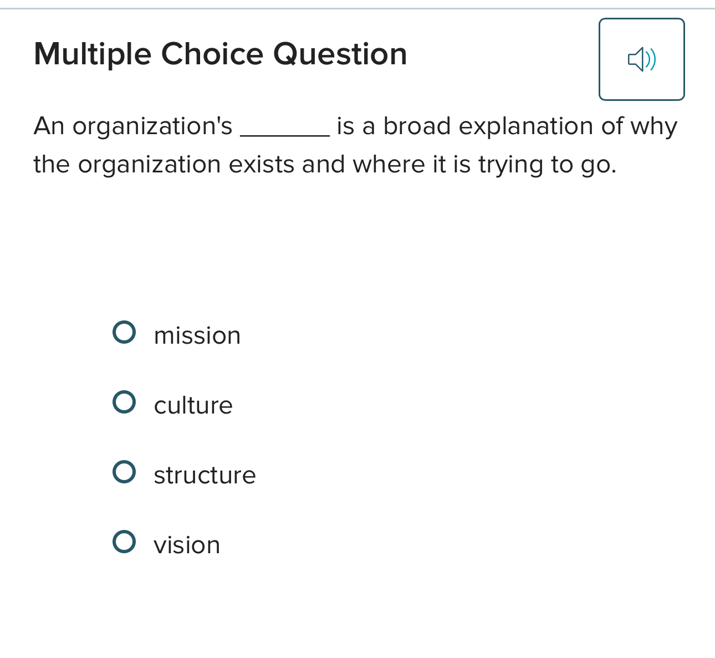Click the word 'Choice' in the heading
715x658 pixels.
click(212, 54)
